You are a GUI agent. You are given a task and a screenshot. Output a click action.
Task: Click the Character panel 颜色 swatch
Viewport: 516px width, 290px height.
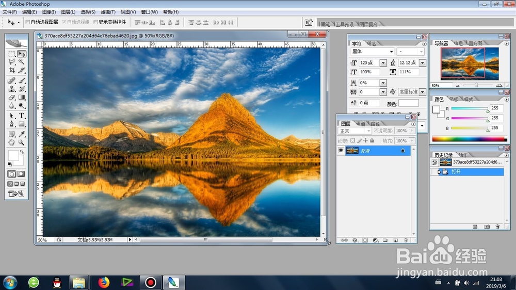pyautogui.click(x=408, y=103)
